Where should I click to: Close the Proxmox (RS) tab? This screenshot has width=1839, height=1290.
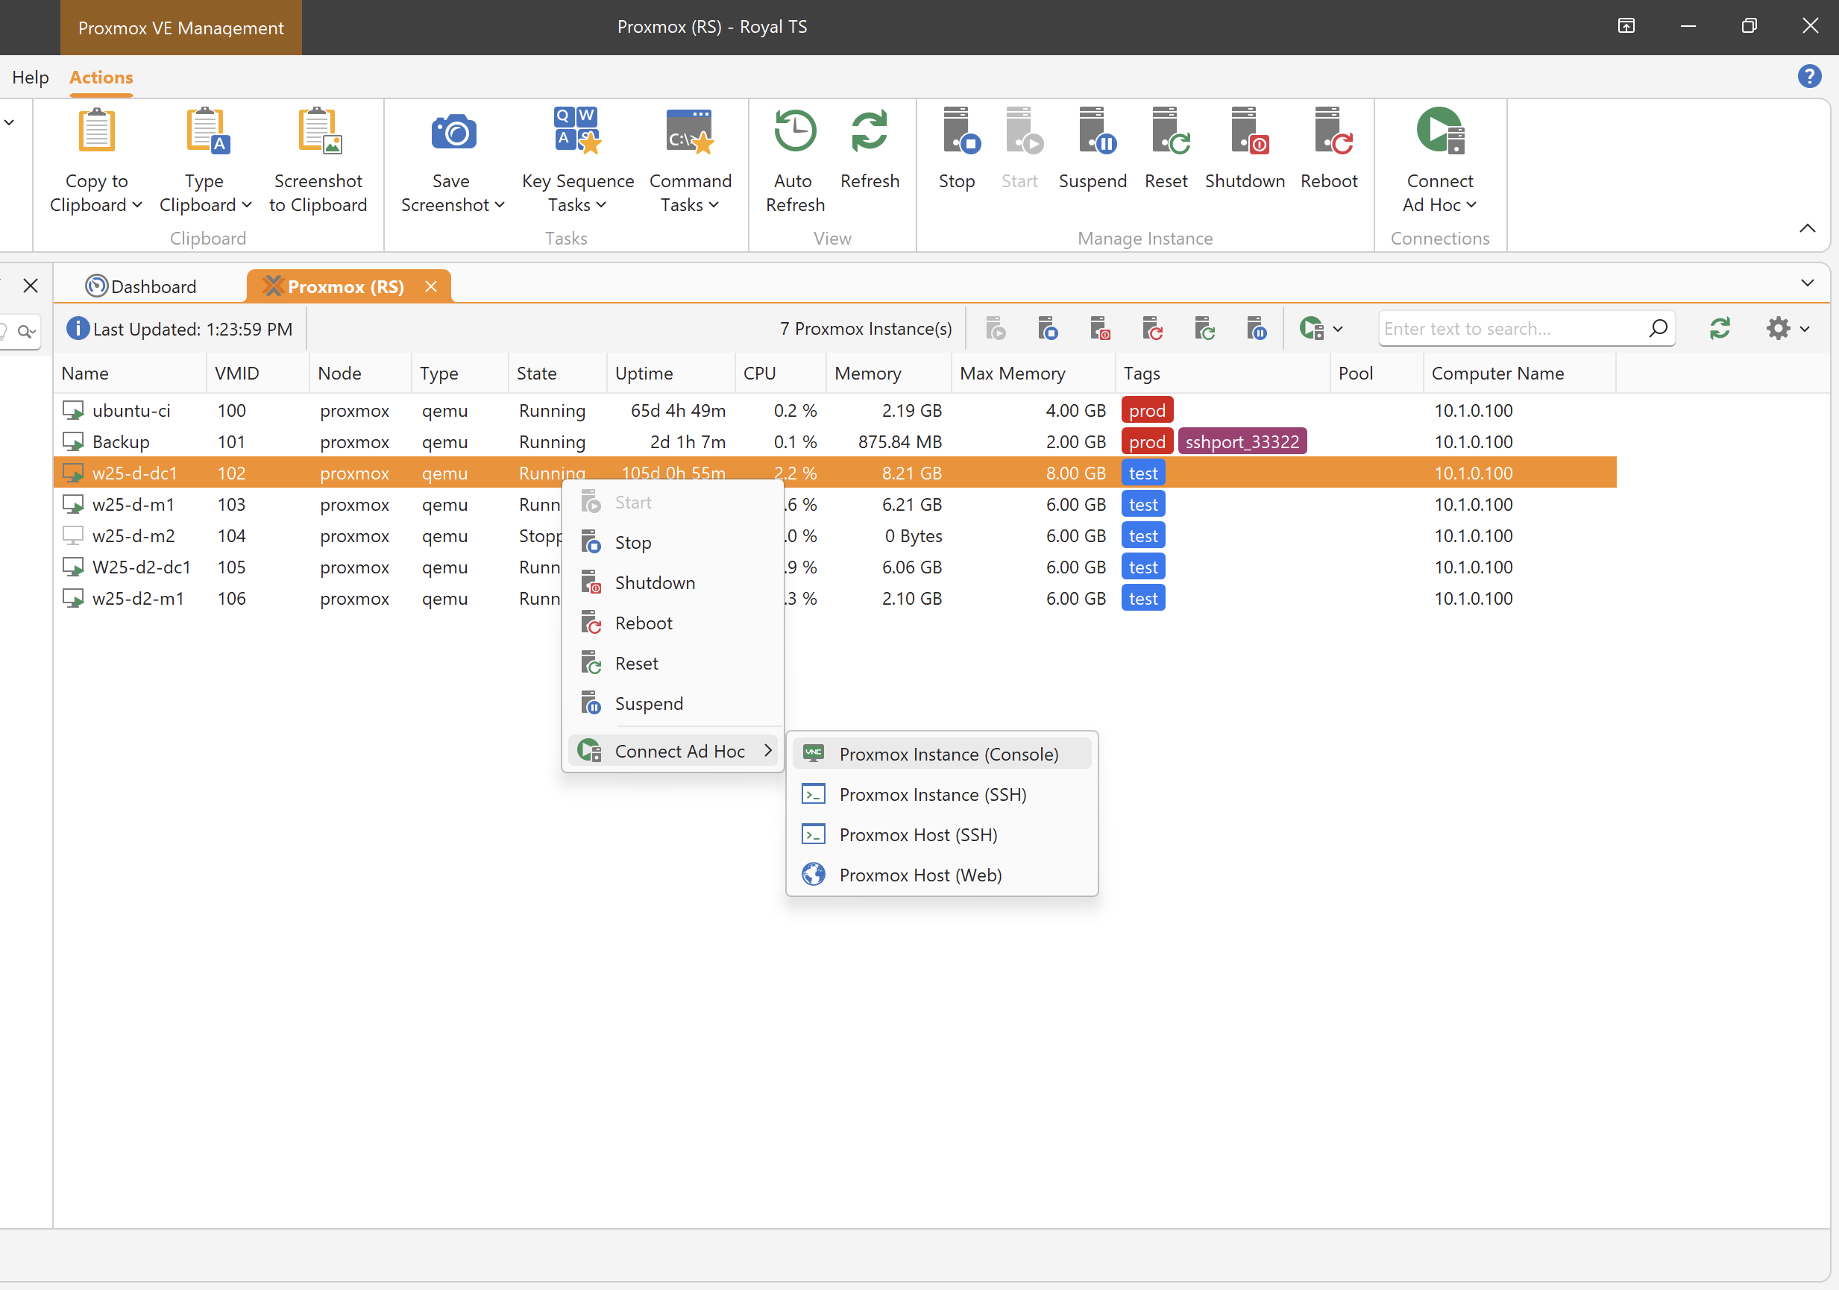[x=431, y=286]
